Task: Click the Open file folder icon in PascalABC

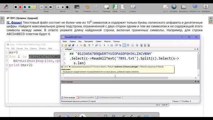Action: coord(66,45)
